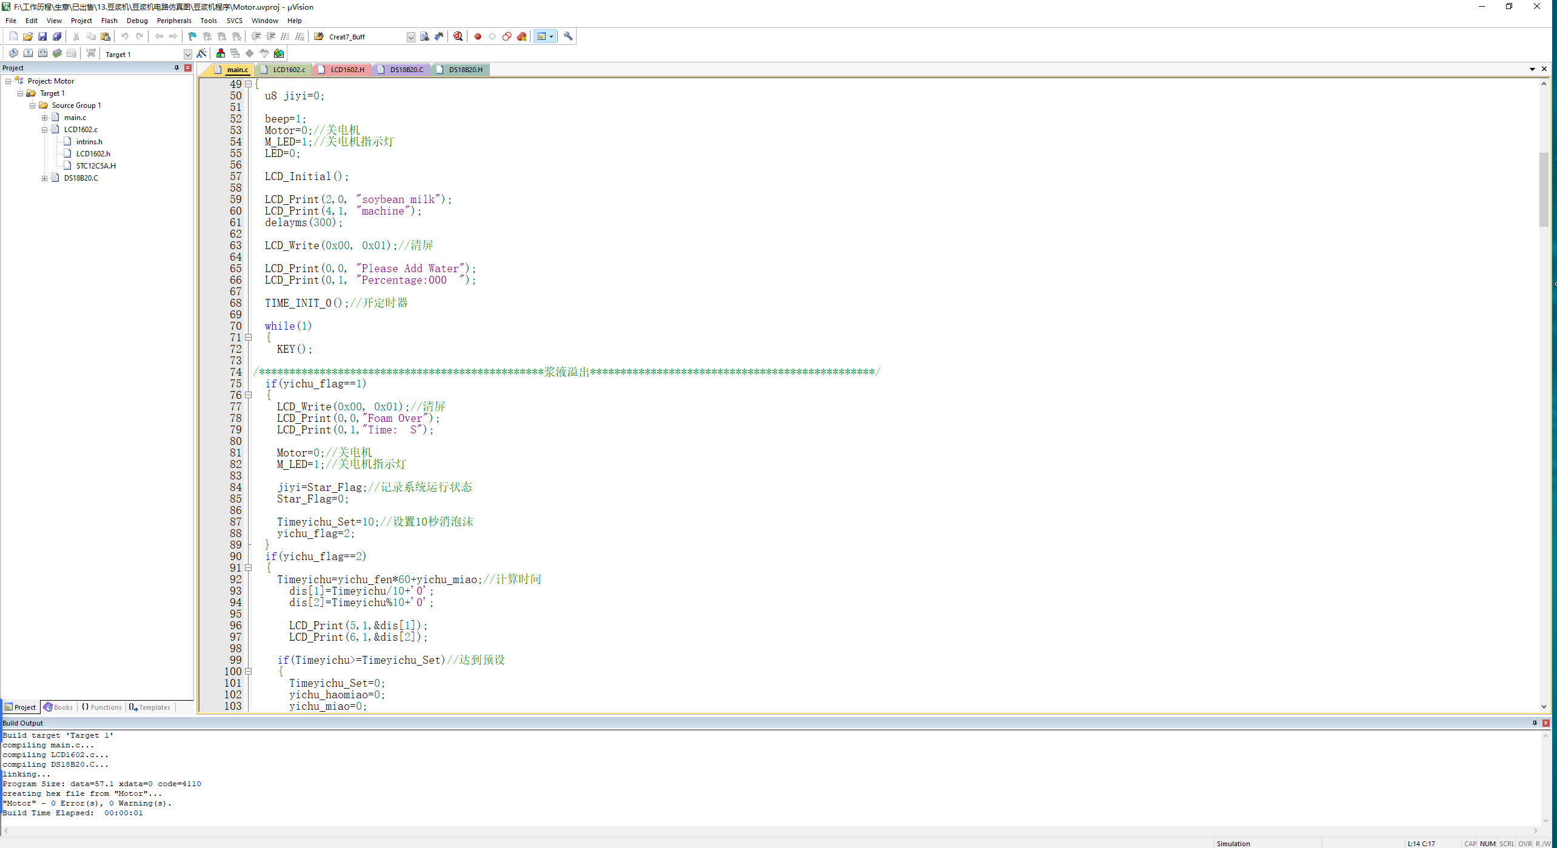Expand the DS18B20.C tree node
This screenshot has width=1557, height=848.
(44, 178)
